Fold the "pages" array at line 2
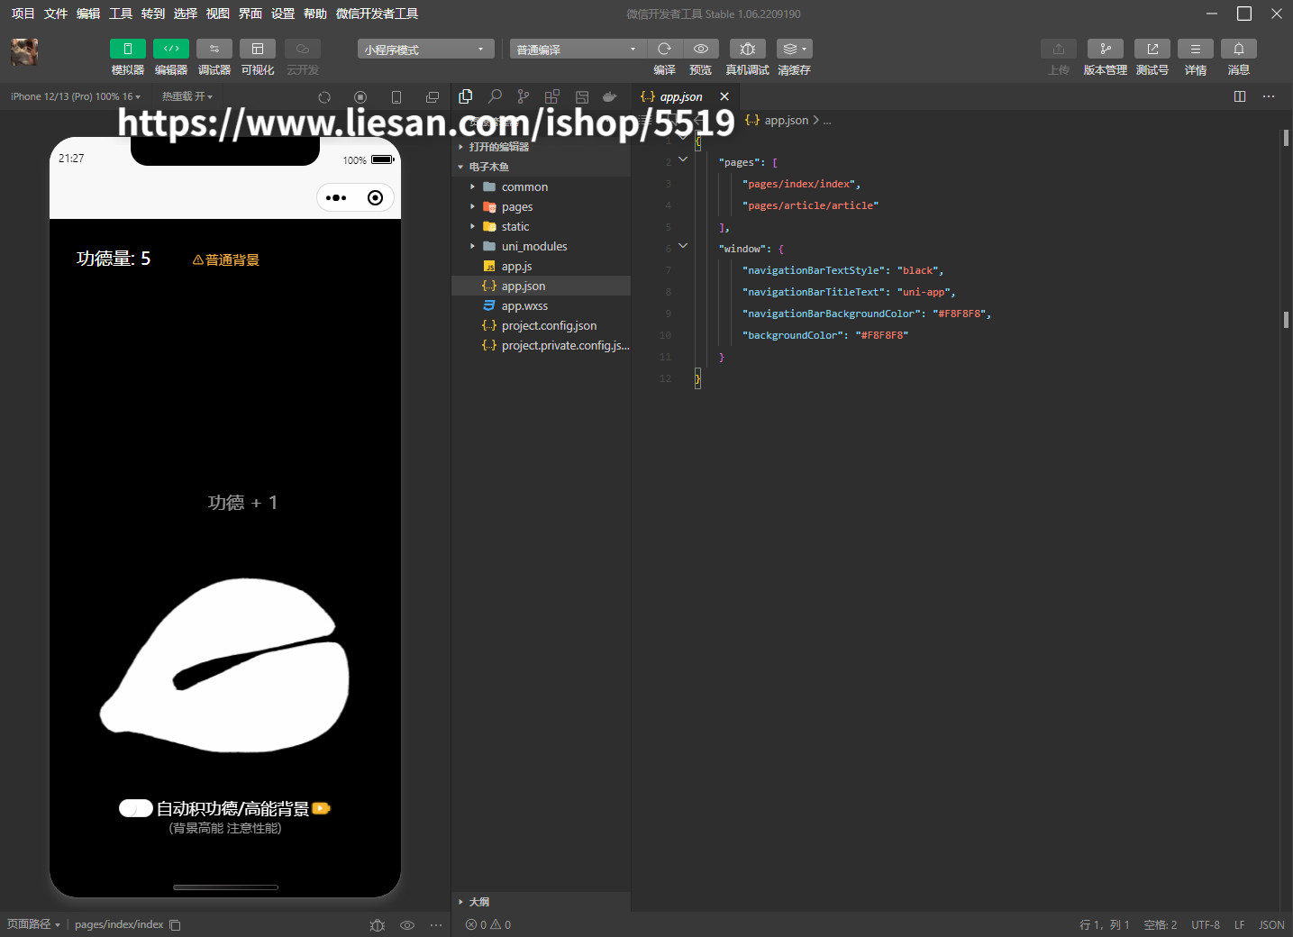This screenshot has height=937, width=1293. (x=683, y=159)
